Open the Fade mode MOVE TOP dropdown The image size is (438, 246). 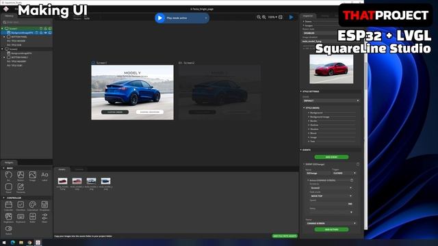click(331, 196)
